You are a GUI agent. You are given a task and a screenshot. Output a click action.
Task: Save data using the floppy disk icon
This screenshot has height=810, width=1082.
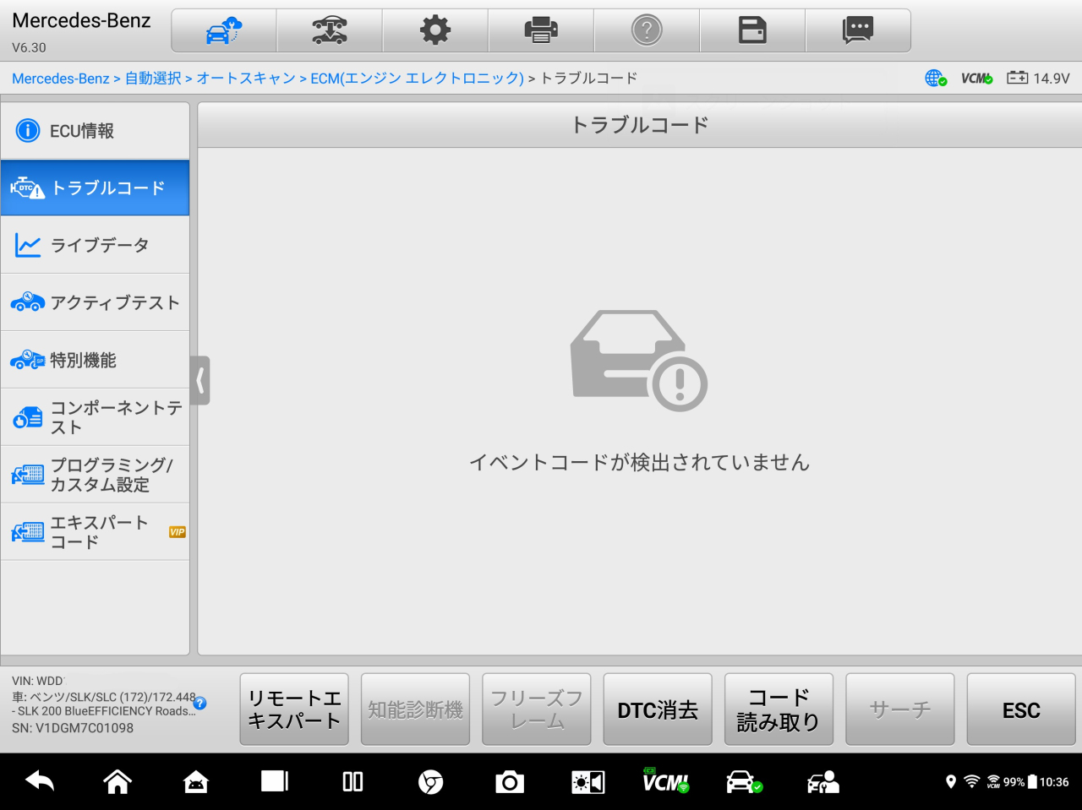coord(752,31)
